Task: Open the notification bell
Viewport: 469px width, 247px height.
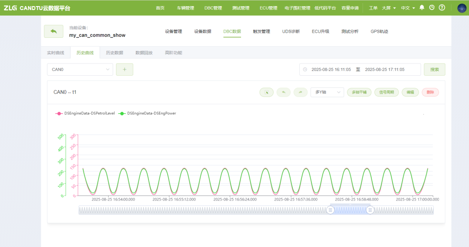Action: (422, 8)
